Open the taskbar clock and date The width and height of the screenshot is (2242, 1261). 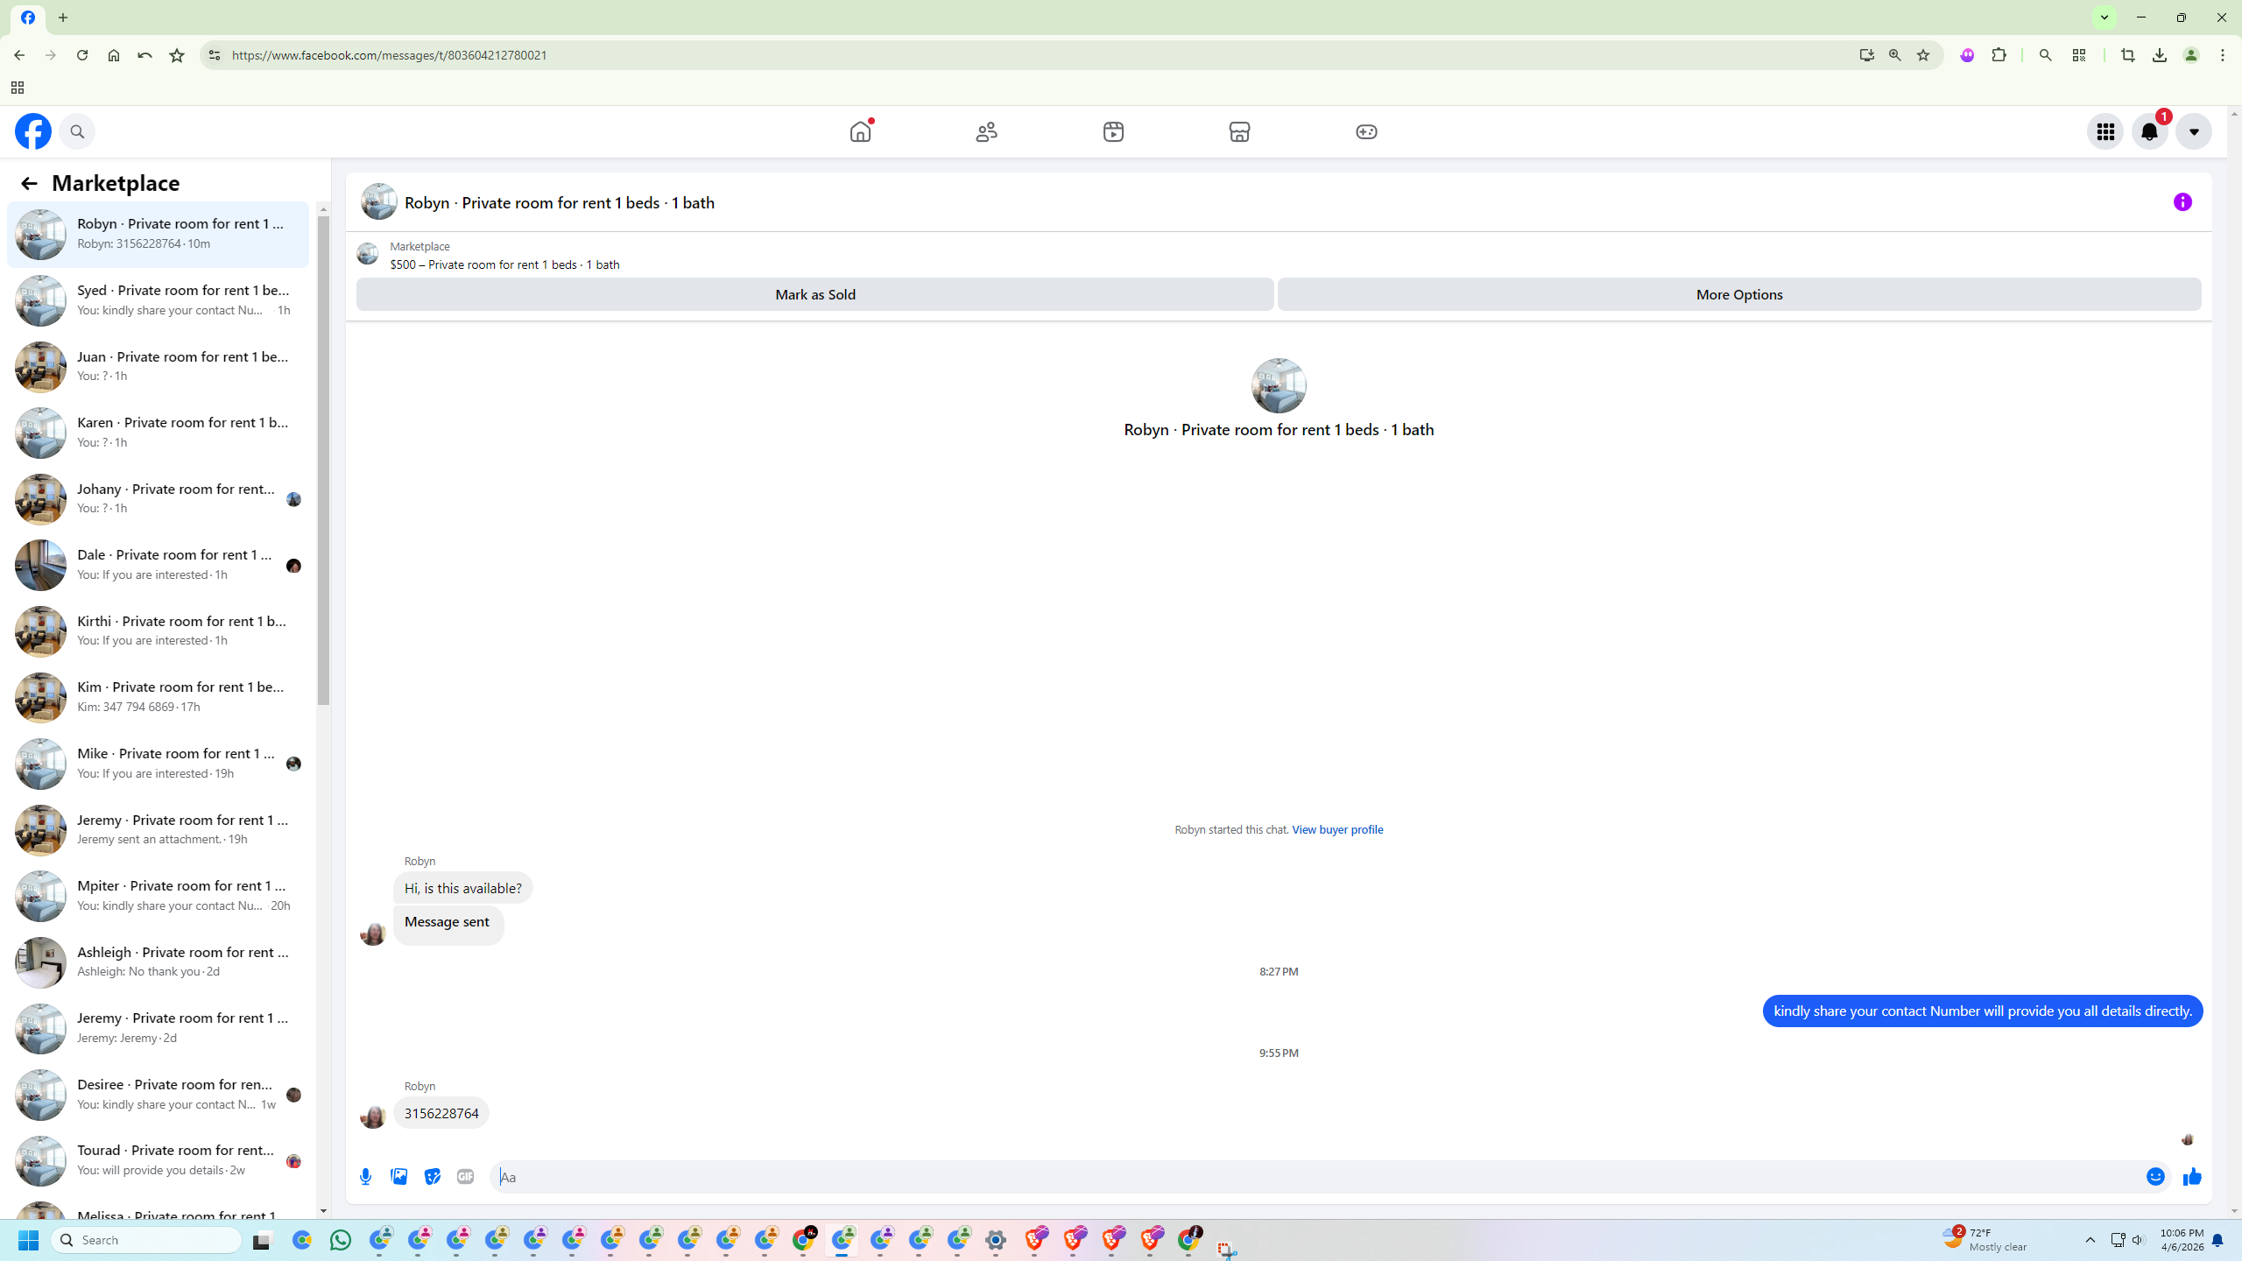(x=2182, y=1240)
